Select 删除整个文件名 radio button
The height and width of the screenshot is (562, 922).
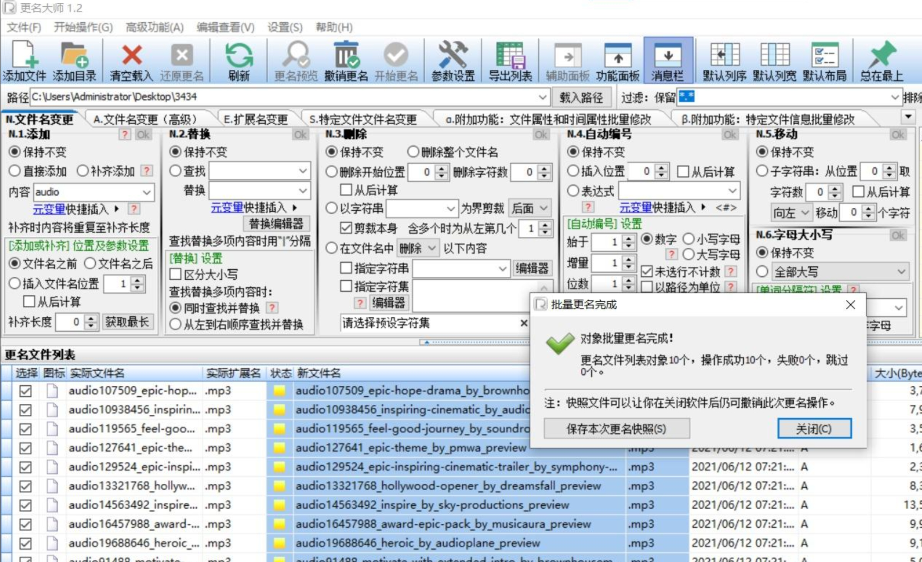pyautogui.click(x=413, y=152)
